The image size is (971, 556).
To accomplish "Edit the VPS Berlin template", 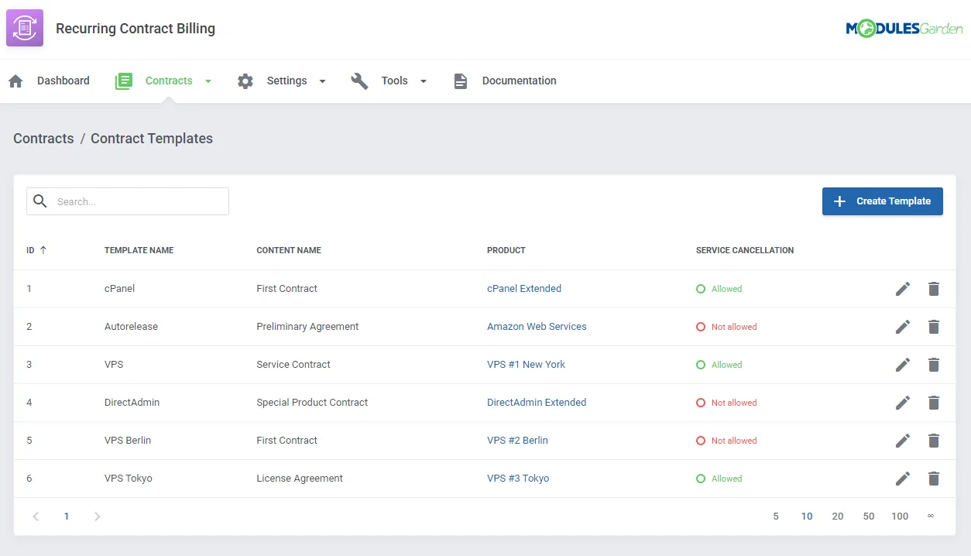I will point(903,441).
